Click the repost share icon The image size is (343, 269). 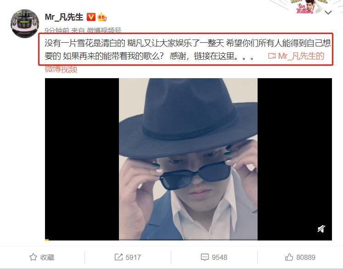118,257
